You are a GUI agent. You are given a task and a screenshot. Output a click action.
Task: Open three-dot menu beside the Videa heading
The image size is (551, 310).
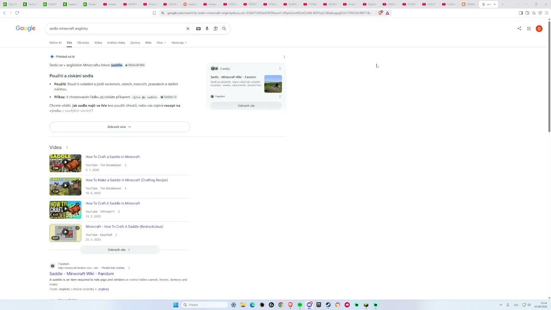coord(67,148)
